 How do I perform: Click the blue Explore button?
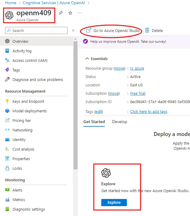click(114, 203)
